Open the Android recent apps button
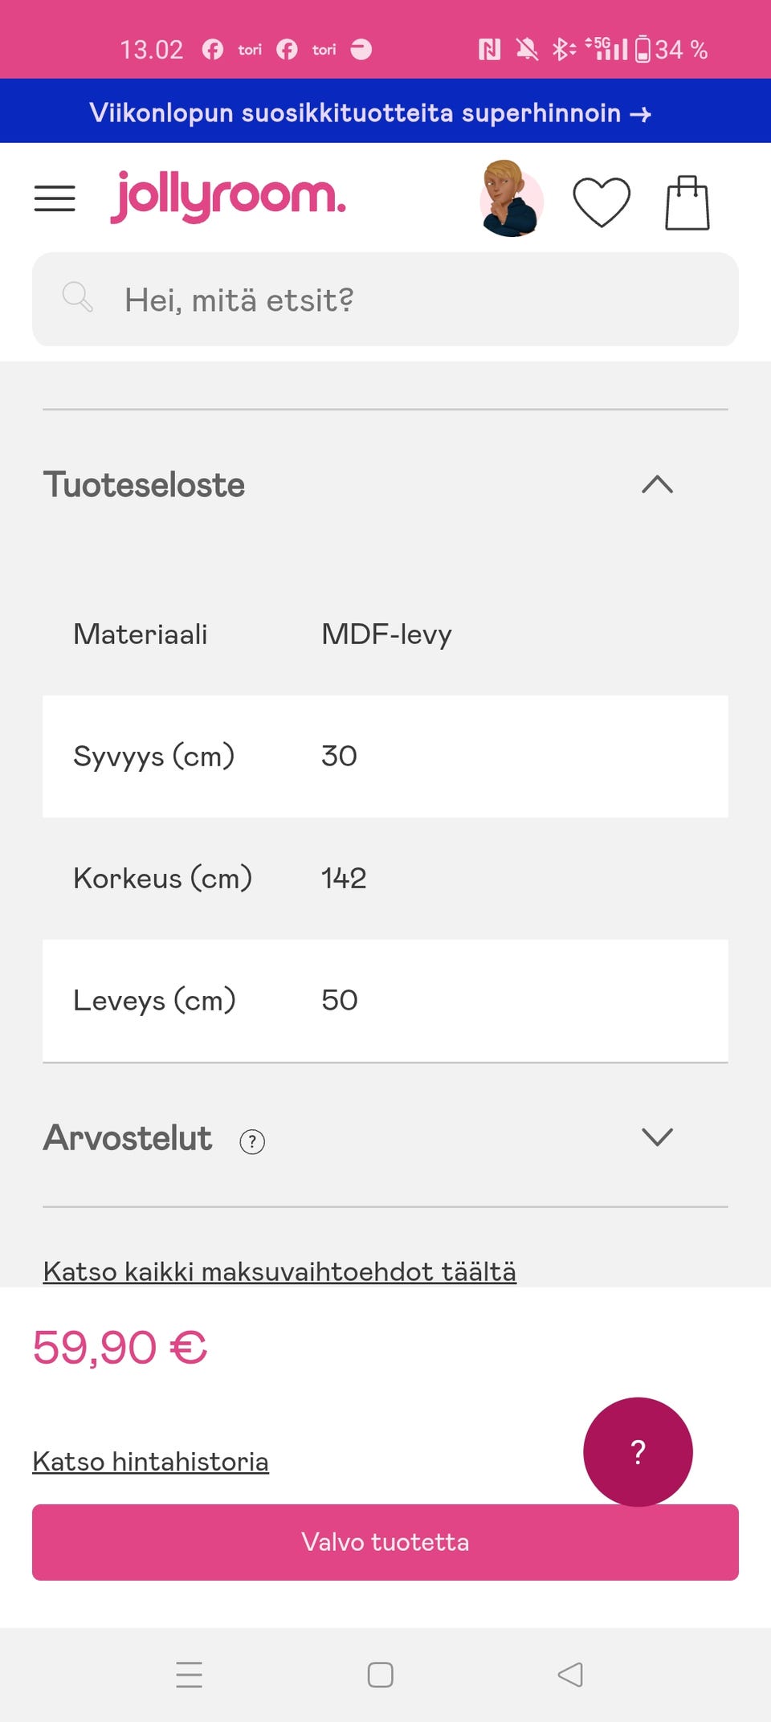Viewport: 771px width, 1722px height. coord(190,1675)
